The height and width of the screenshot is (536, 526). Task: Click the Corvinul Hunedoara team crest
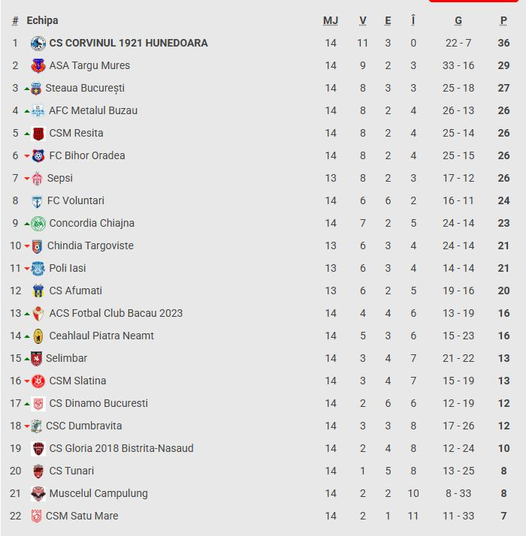(x=38, y=44)
